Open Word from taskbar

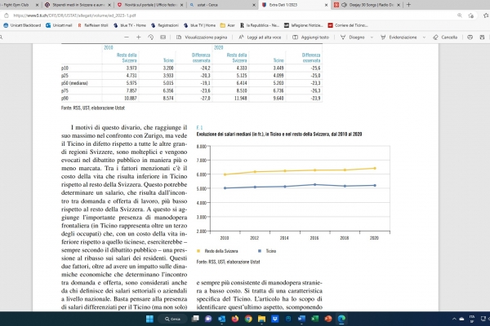(x=301, y=319)
